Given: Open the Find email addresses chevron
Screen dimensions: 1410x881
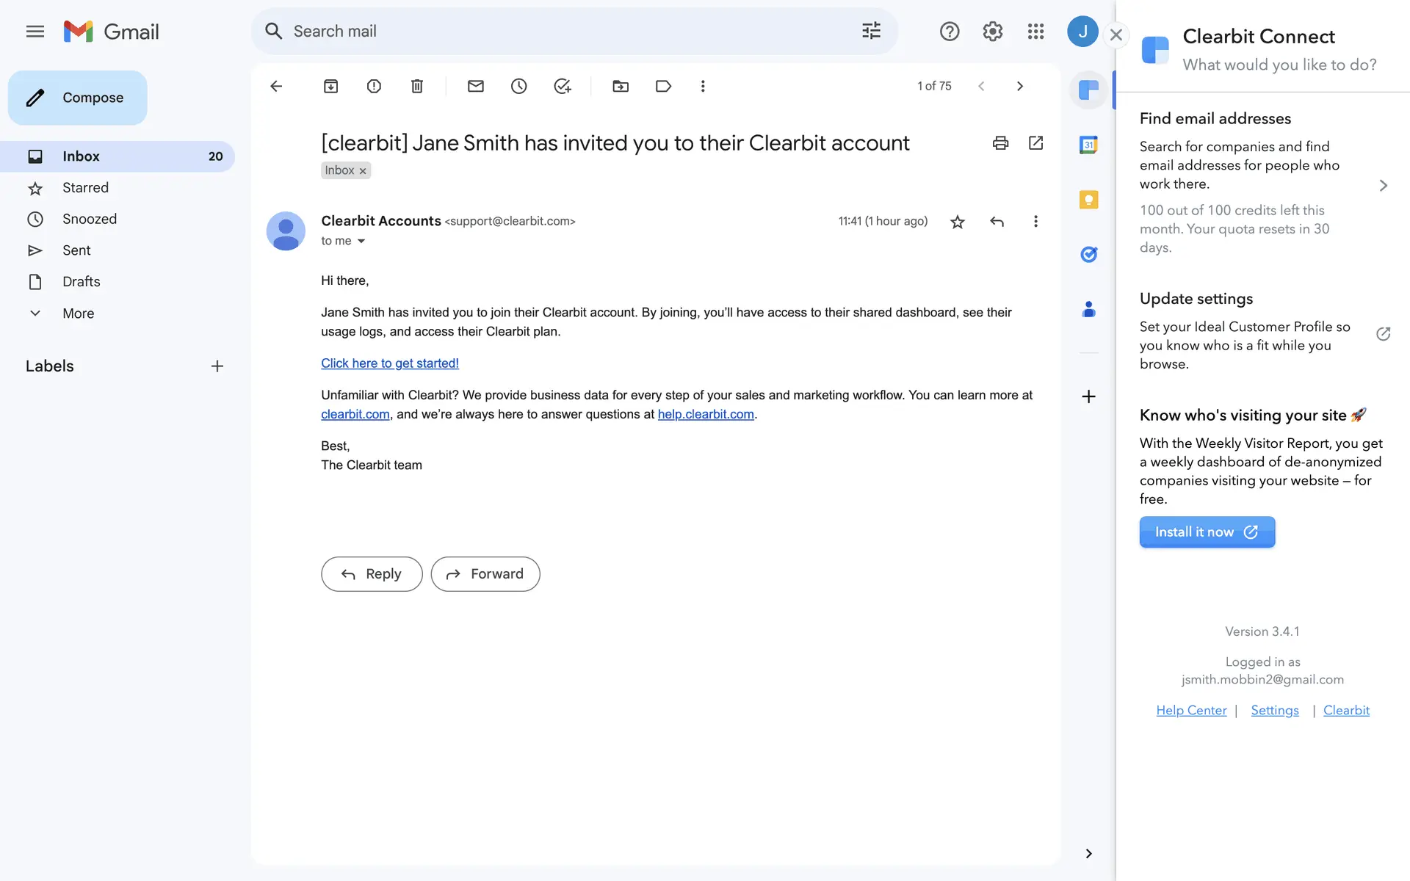Looking at the screenshot, I should [x=1383, y=186].
